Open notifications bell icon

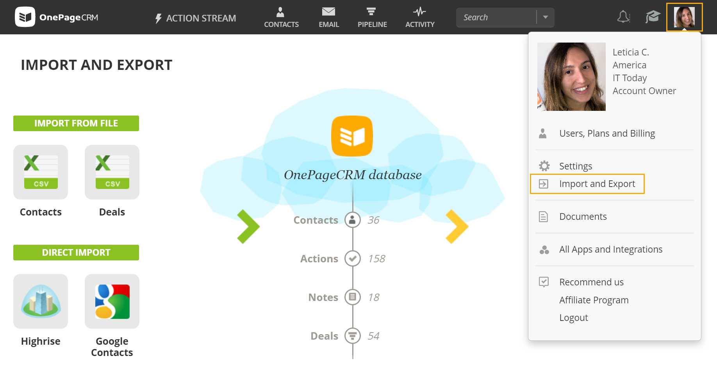click(x=623, y=17)
